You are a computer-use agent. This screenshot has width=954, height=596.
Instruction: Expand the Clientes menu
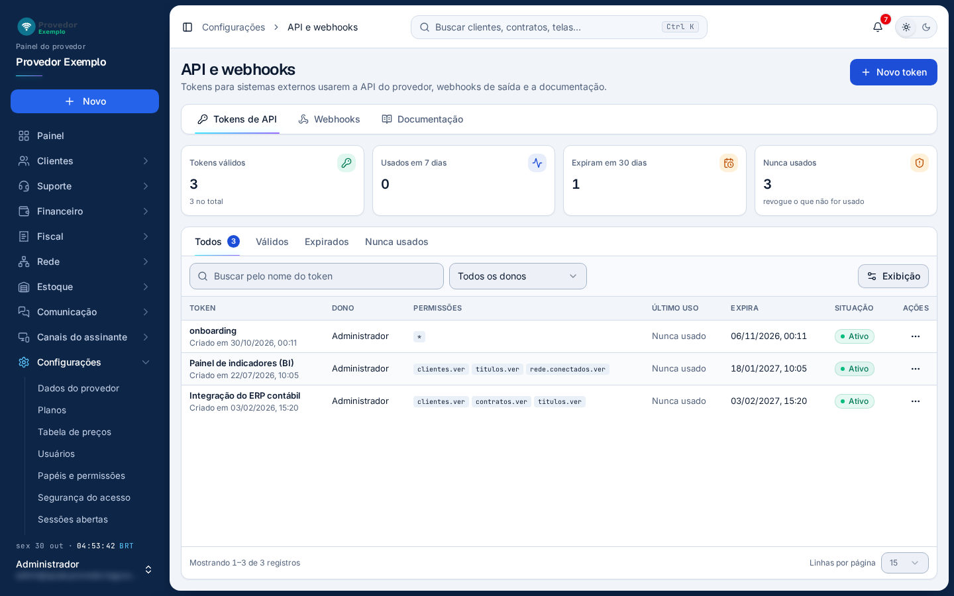(85, 161)
